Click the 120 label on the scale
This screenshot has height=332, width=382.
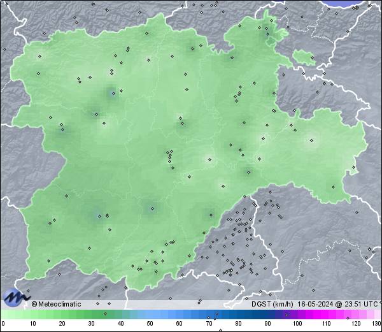pyautogui.click(x=356, y=324)
